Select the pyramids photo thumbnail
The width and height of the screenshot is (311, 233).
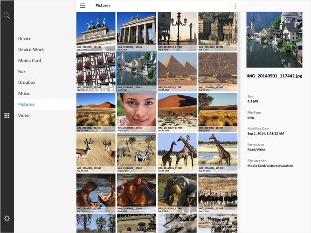click(x=177, y=72)
